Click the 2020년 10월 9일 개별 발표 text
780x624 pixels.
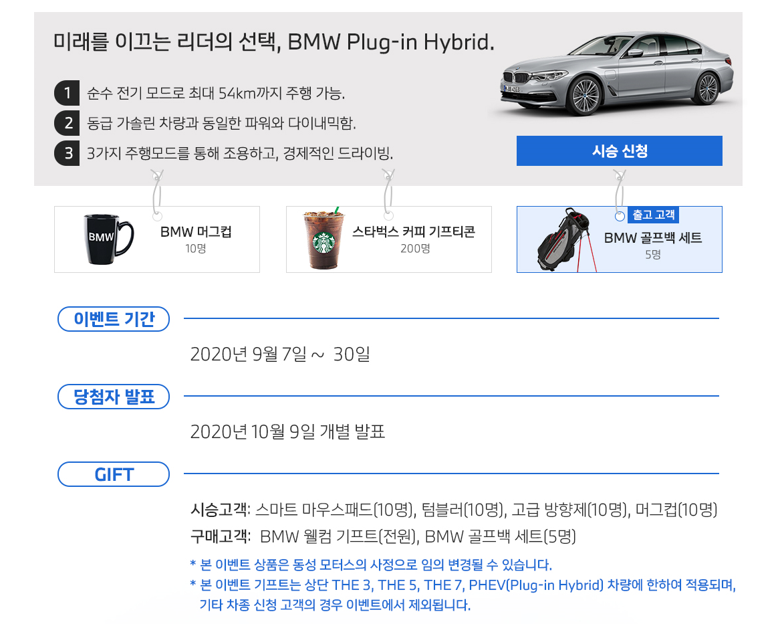tap(287, 431)
